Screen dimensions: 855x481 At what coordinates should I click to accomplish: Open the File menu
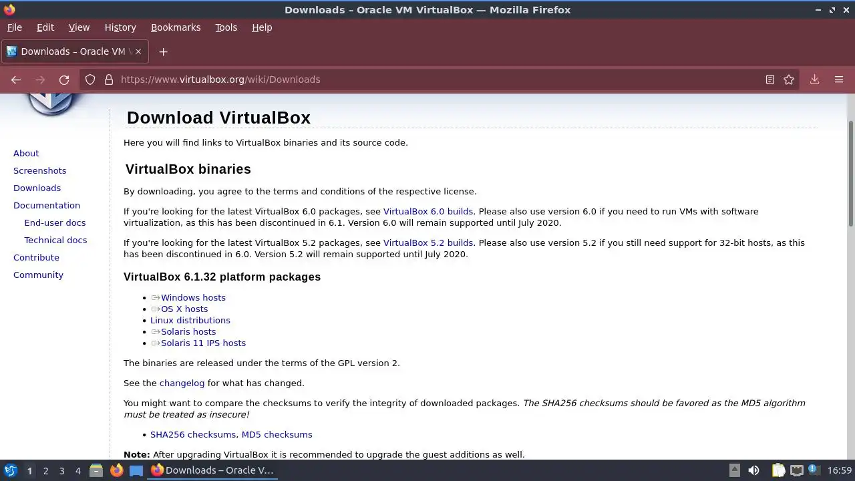click(15, 27)
